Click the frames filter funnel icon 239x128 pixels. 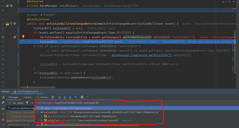[x=27, y=103]
